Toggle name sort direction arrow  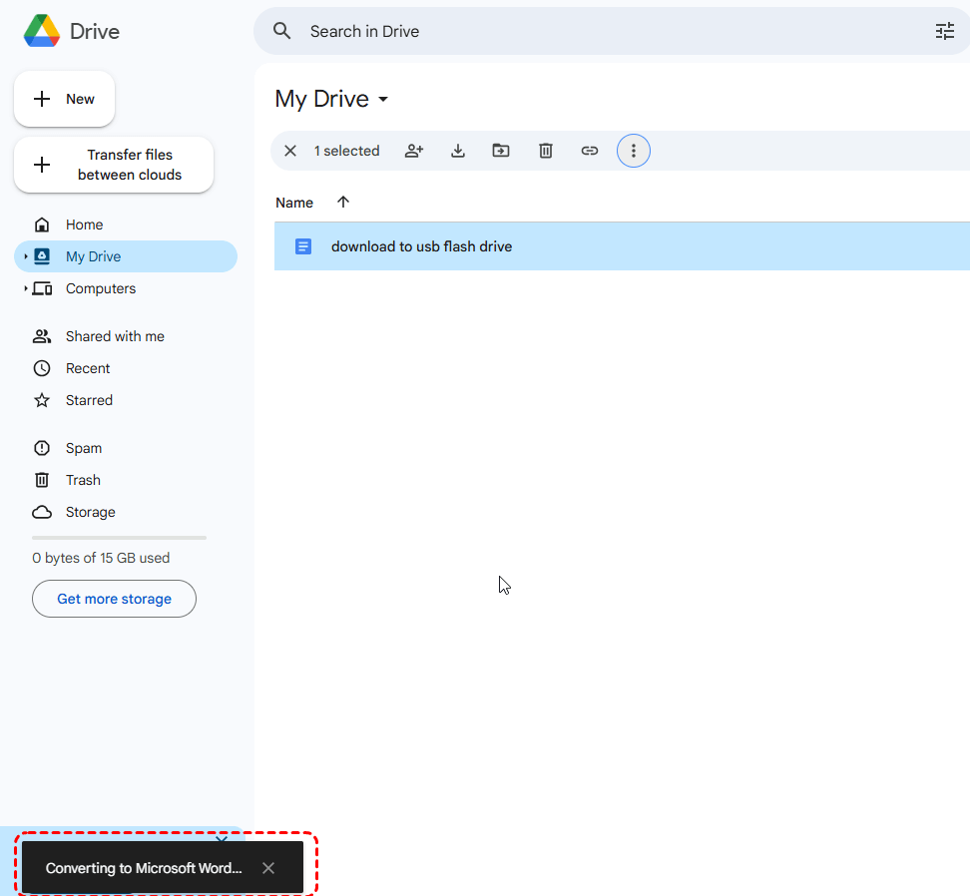tap(343, 202)
